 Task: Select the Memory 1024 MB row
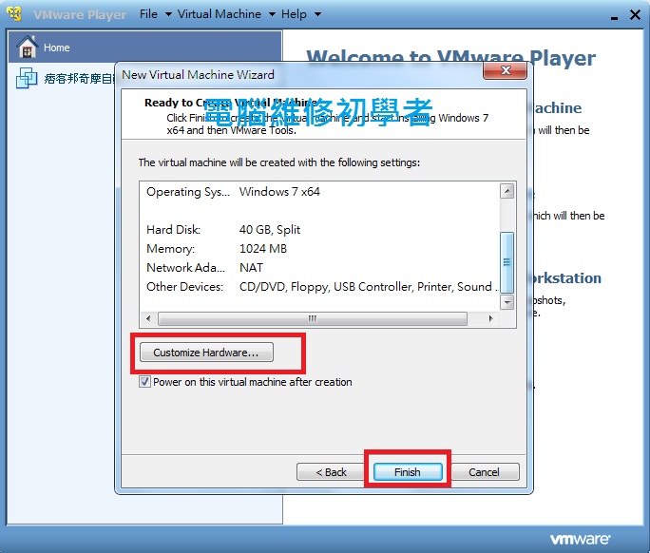click(319, 248)
